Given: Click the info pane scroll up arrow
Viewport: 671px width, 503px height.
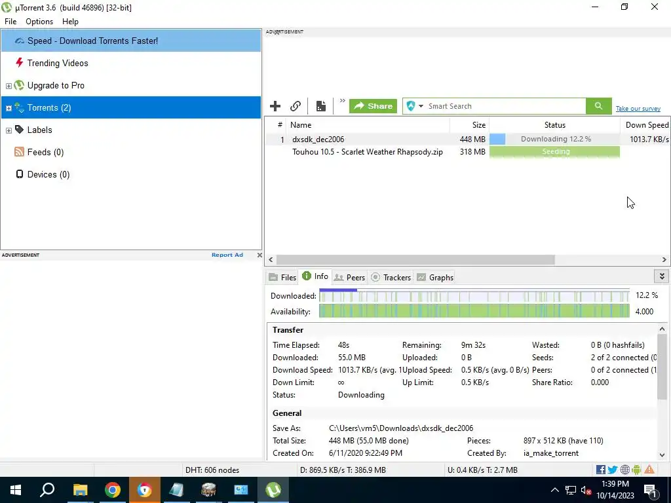Looking at the screenshot, I should point(662,329).
